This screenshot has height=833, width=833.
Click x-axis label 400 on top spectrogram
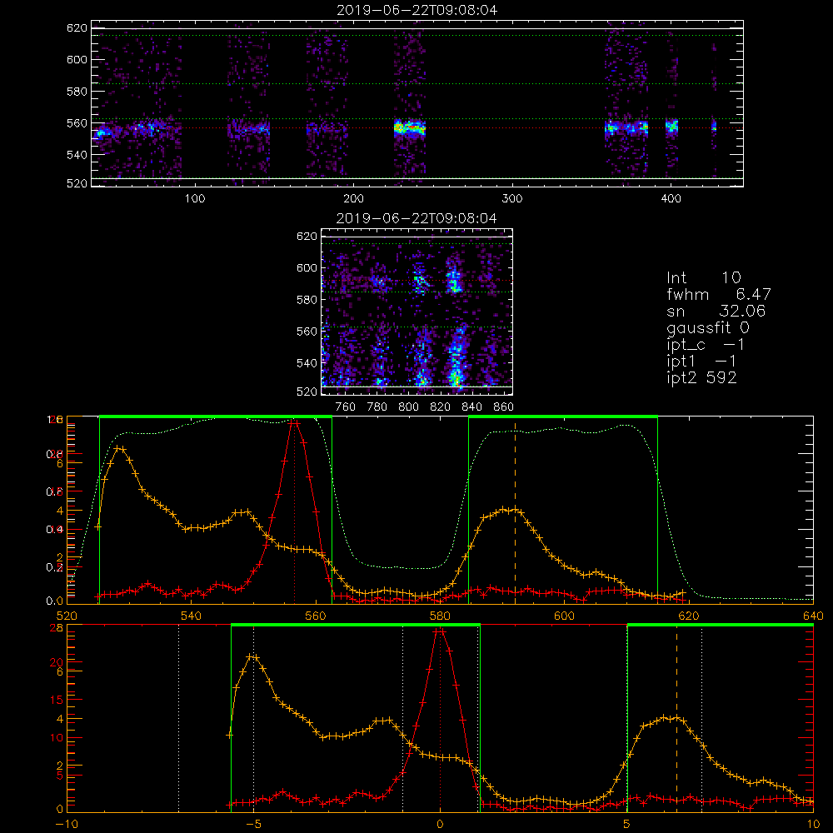click(671, 199)
